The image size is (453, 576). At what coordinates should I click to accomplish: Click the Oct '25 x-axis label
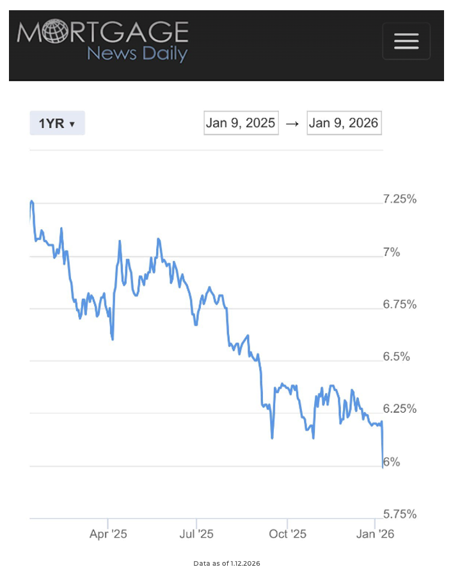(287, 534)
